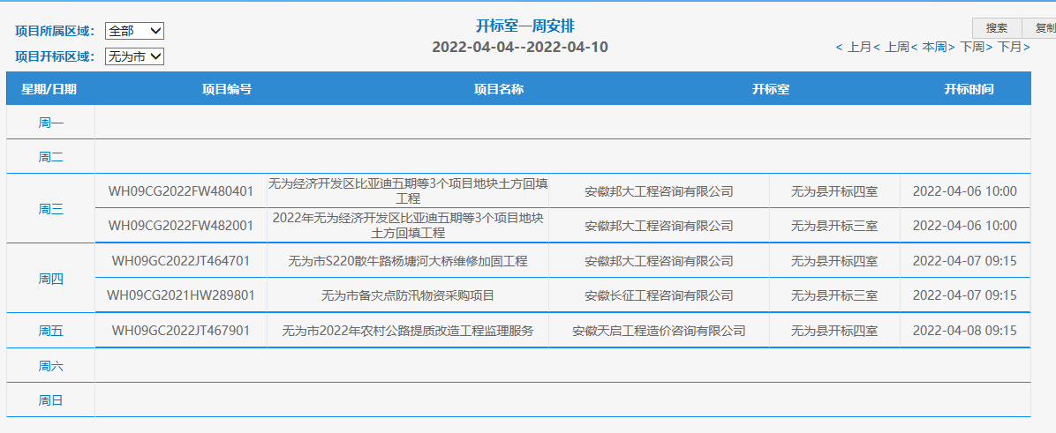This screenshot has width=1056, height=433.
Task: Click the 项目名称 column header
Action: point(499,89)
